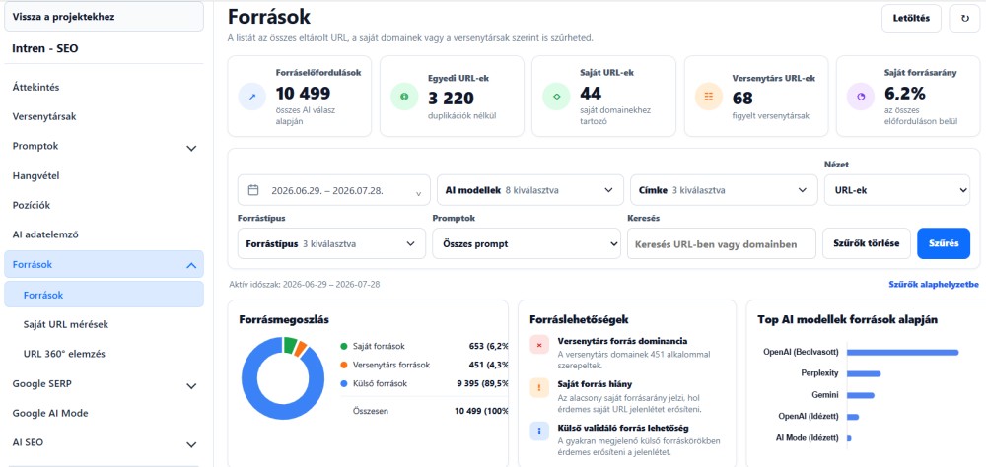Click the green Saját források legend dot
986x467 pixels.
343,347
